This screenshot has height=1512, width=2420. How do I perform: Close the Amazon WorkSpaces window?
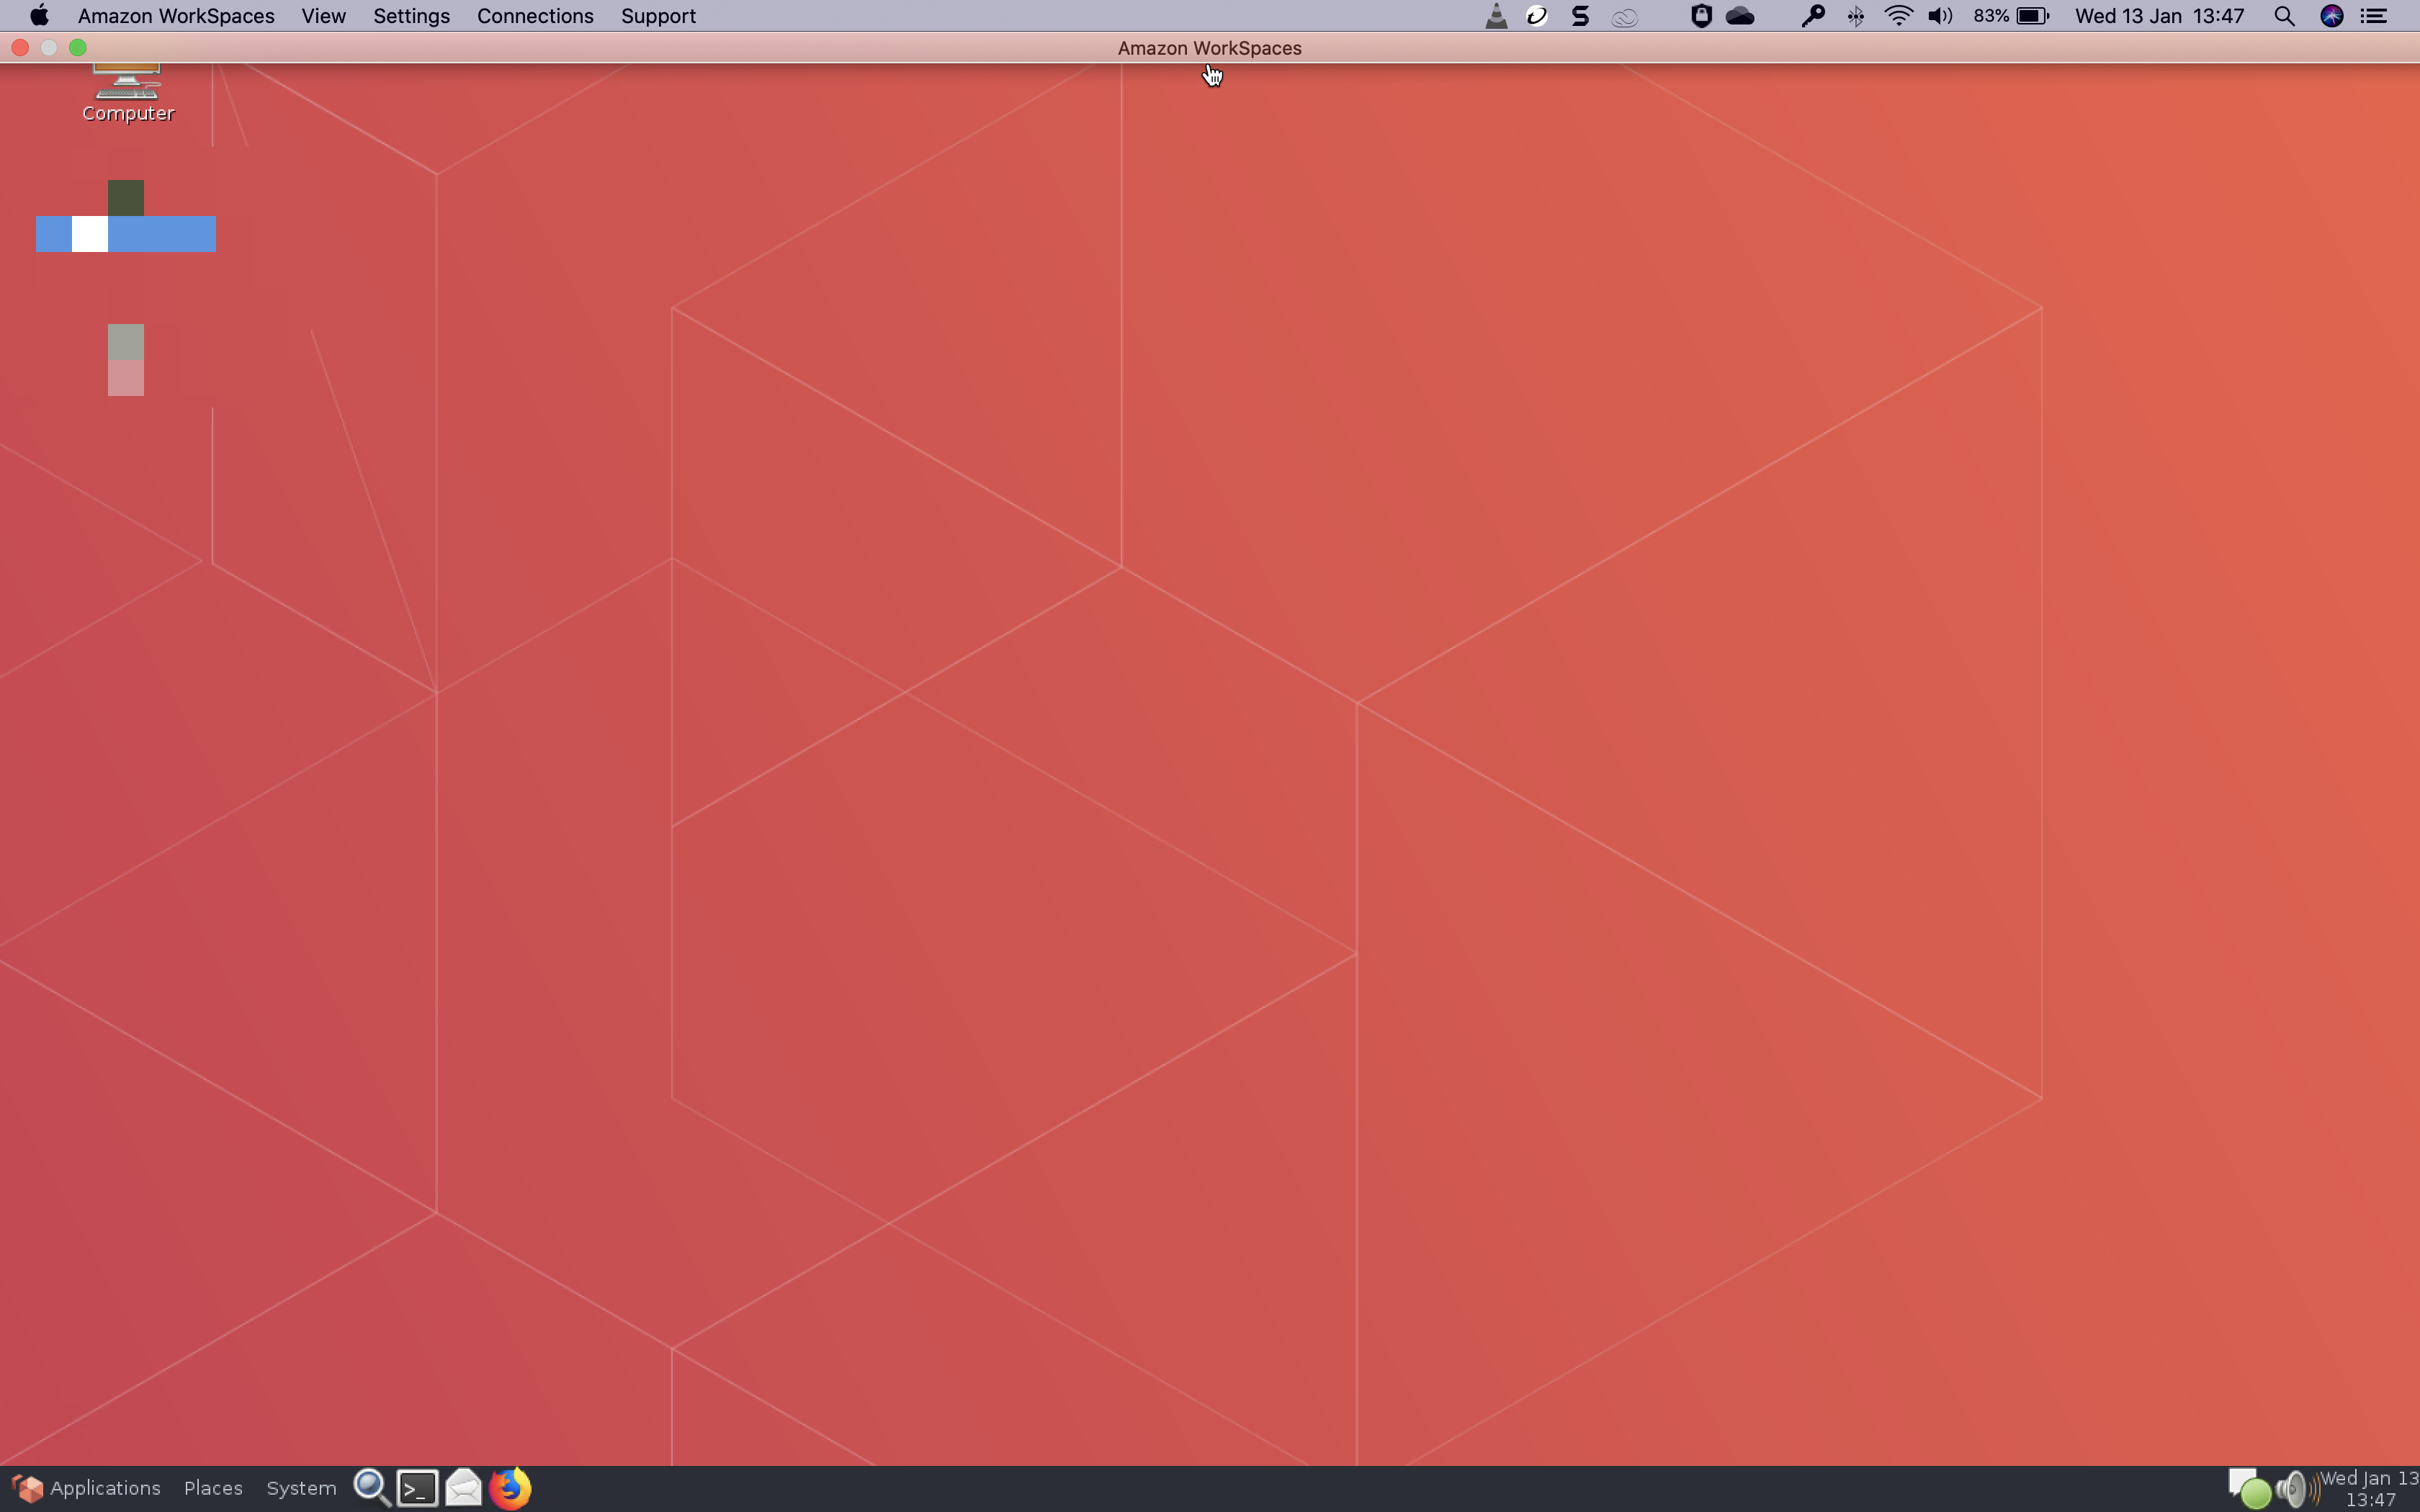point(20,47)
